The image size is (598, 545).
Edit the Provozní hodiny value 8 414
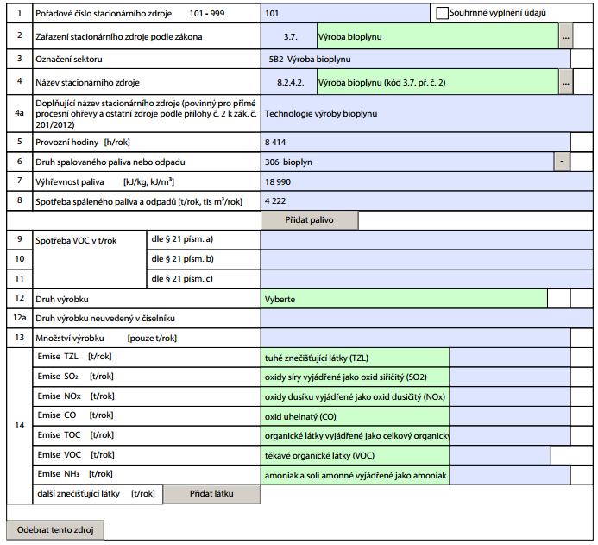(x=416, y=142)
